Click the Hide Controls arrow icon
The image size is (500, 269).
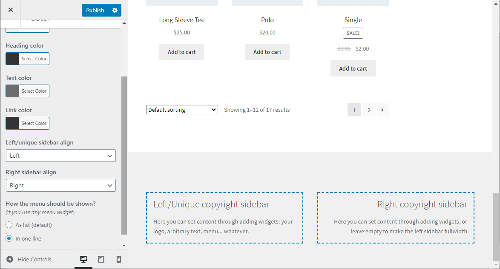coord(10,259)
